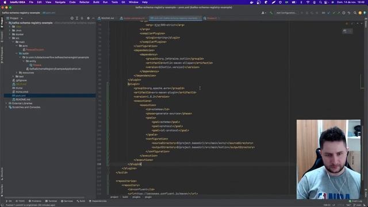368x207 pixels.
Task: Open the Refactor menu
Action: [x=85, y=2]
